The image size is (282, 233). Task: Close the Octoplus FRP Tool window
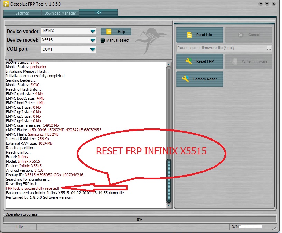click(x=274, y=4)
